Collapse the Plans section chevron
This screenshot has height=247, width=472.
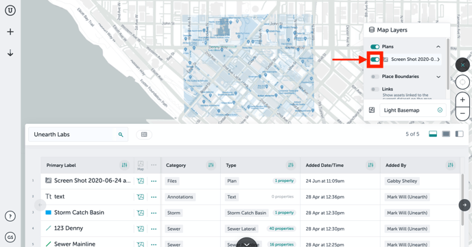click(438, 47)
